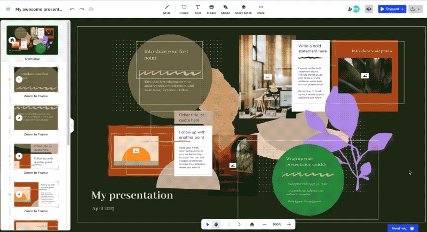The height and width of the screenshot is (232, 427).
Task: Open the Media insert option
Action: 211,9
